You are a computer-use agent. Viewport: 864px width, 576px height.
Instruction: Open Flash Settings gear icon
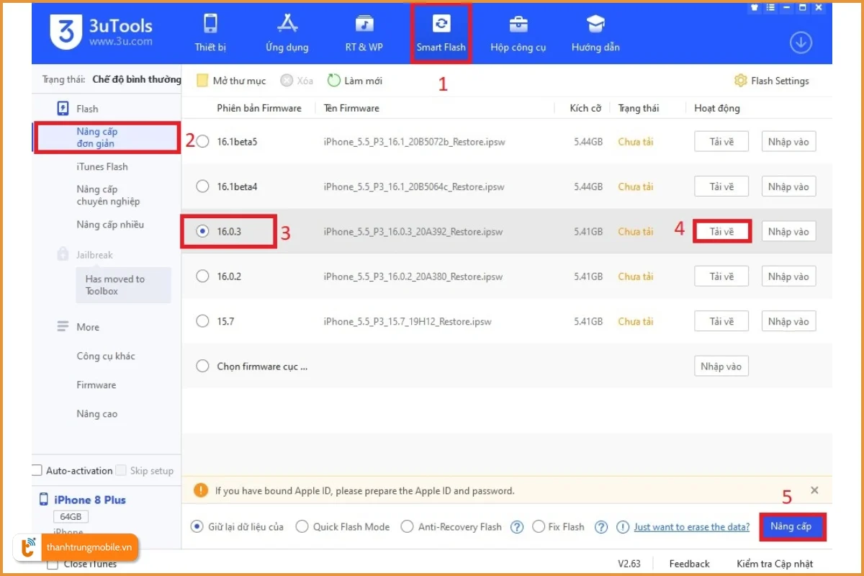740,81
